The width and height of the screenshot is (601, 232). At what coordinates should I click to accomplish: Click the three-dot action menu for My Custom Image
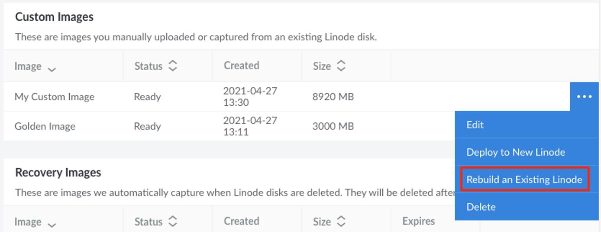click(x=584, y=97)
